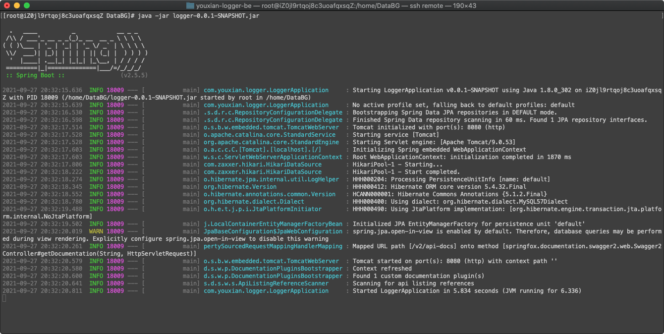
Task: Click 'HikariPool-1 - Starting...' message
Action: click(397, 165)
